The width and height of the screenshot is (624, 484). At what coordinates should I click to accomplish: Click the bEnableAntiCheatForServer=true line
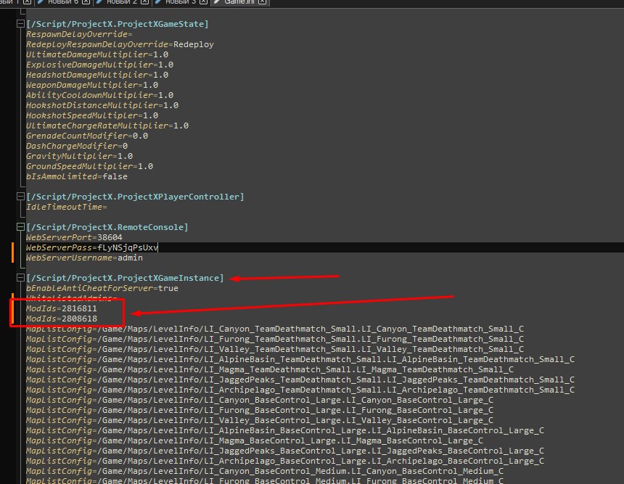[x=102, y=288]
